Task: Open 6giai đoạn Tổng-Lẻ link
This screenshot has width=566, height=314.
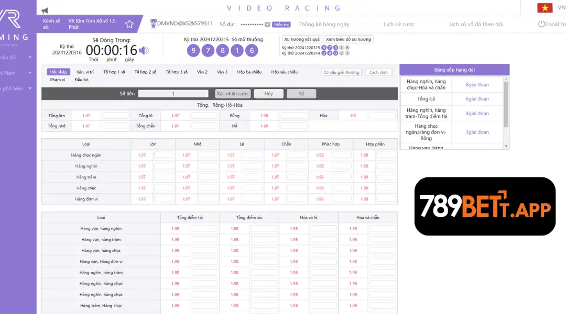Action: pos(477,99)
